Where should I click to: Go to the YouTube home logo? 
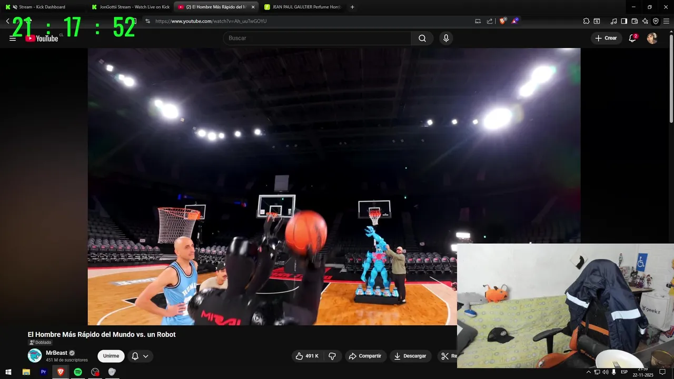42,38
